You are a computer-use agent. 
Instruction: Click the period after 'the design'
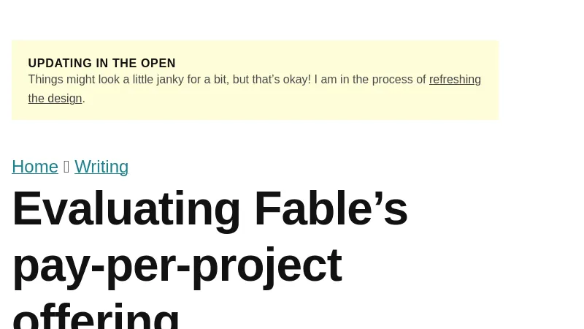84,99
